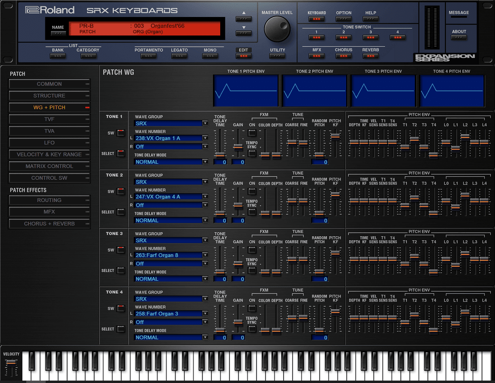Toggle the Tone 1 SW button

coord(121,133)
